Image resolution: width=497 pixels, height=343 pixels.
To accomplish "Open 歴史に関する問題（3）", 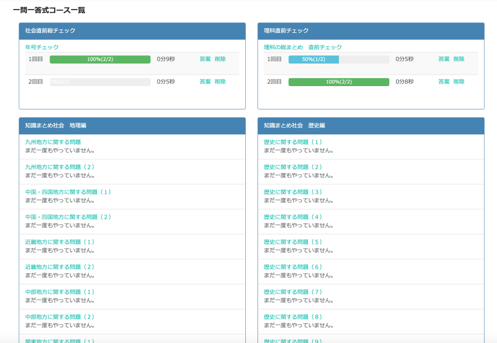I will tap(293, 192).
